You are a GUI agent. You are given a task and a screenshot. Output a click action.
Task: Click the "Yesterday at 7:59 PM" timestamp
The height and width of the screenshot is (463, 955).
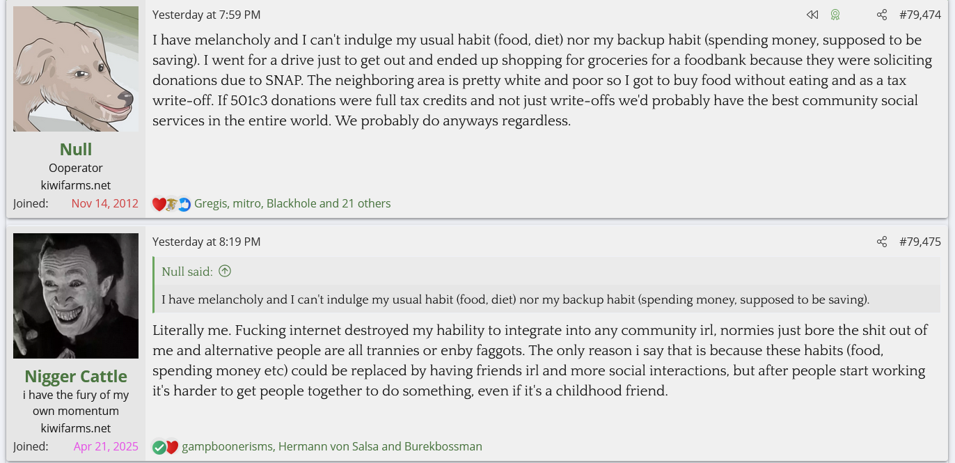(x=207, y=15)
